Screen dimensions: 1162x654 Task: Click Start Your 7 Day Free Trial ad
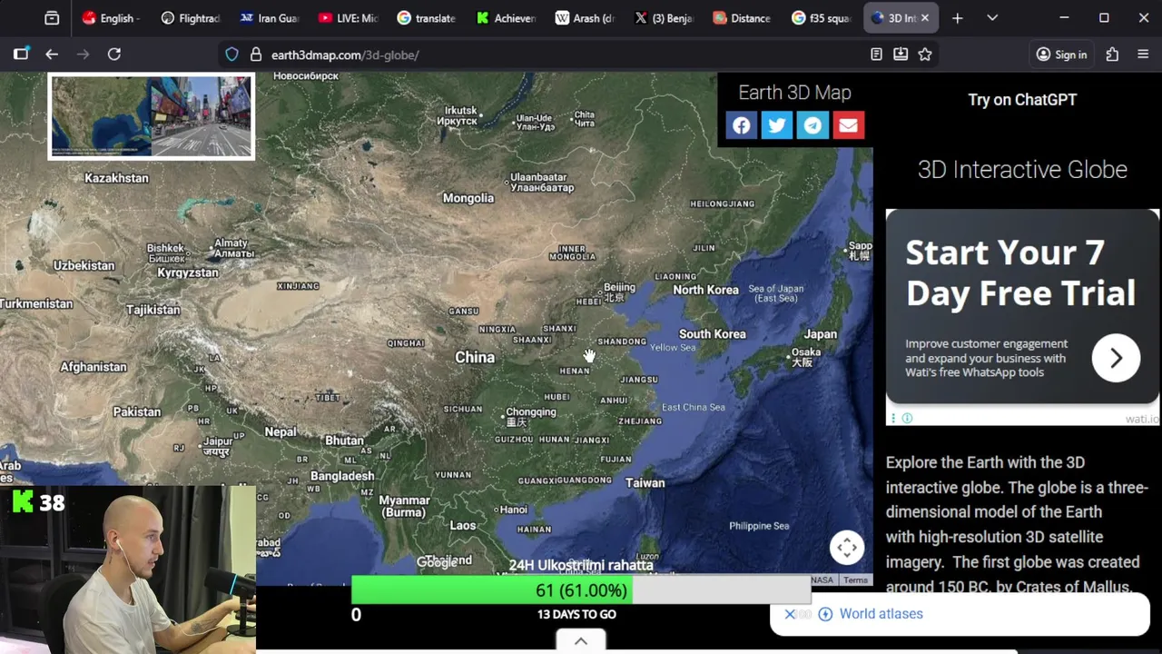[x=1022, y=307]
